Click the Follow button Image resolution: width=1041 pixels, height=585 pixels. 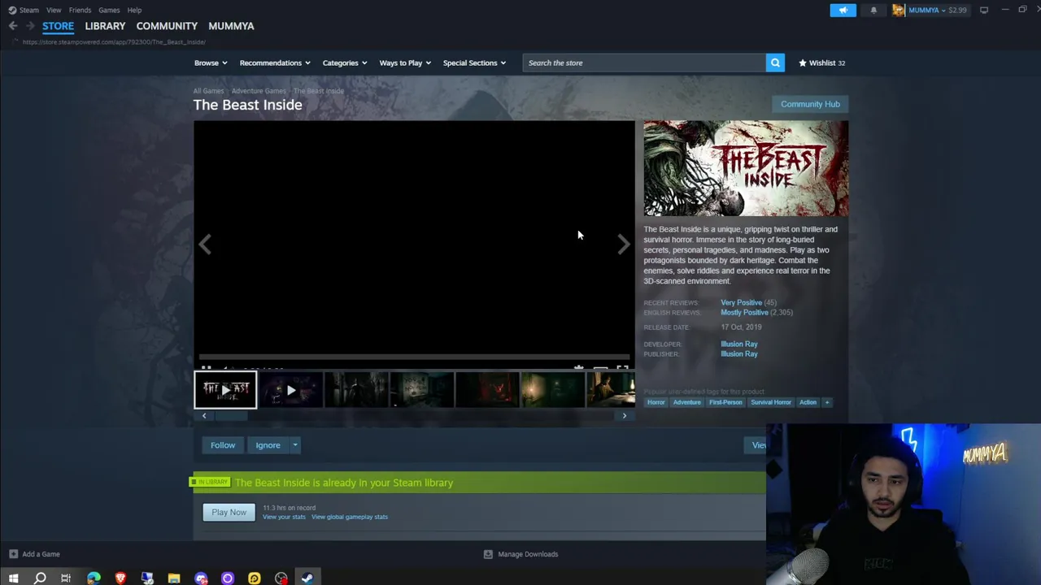[223, 445]
